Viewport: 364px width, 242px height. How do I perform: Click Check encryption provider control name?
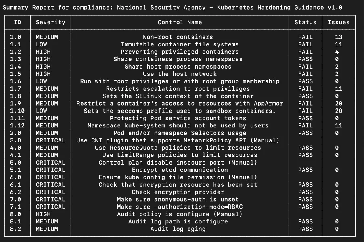coord(178,192)
